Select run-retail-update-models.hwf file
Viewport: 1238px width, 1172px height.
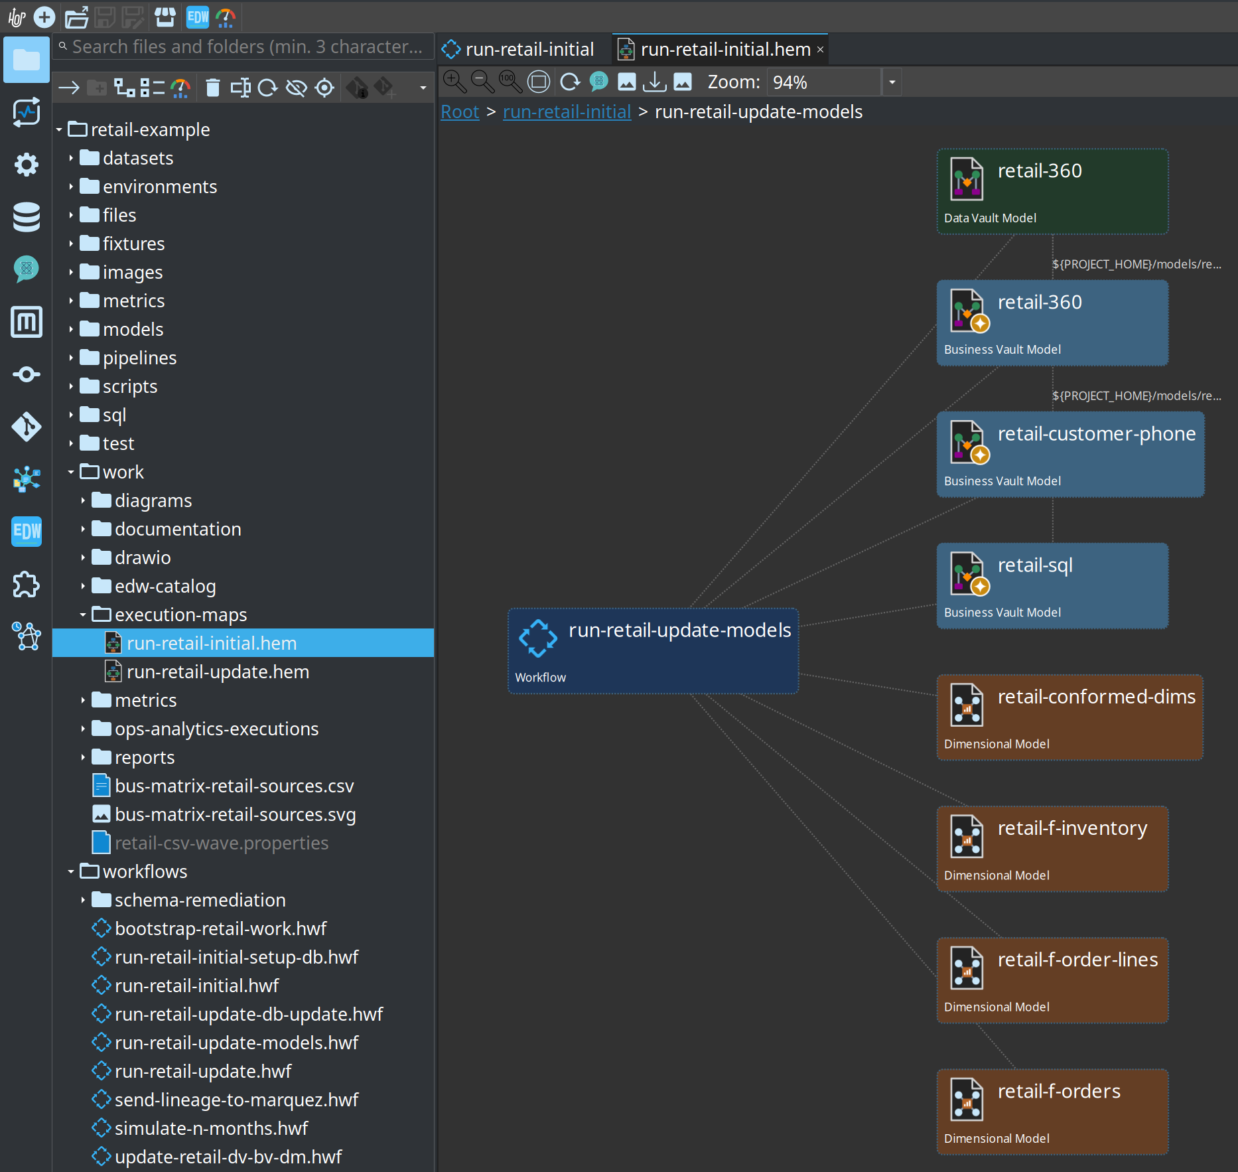click(236, 1043)
